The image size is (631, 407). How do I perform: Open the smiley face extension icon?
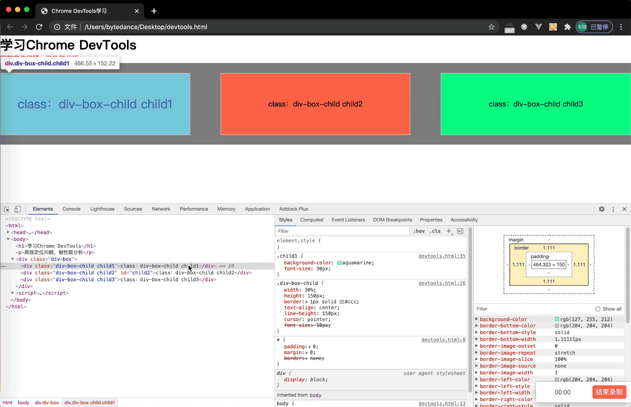[553, 27]
